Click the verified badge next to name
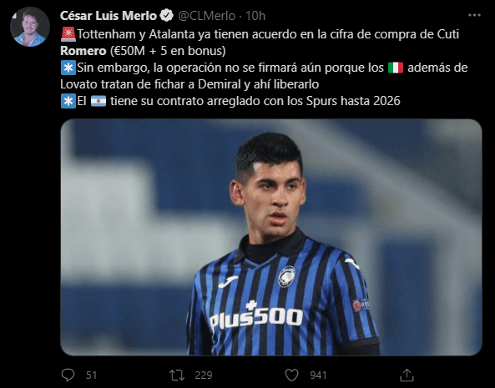Image resolution: width=495 pixels, height=388 pixels. [167, 16]
